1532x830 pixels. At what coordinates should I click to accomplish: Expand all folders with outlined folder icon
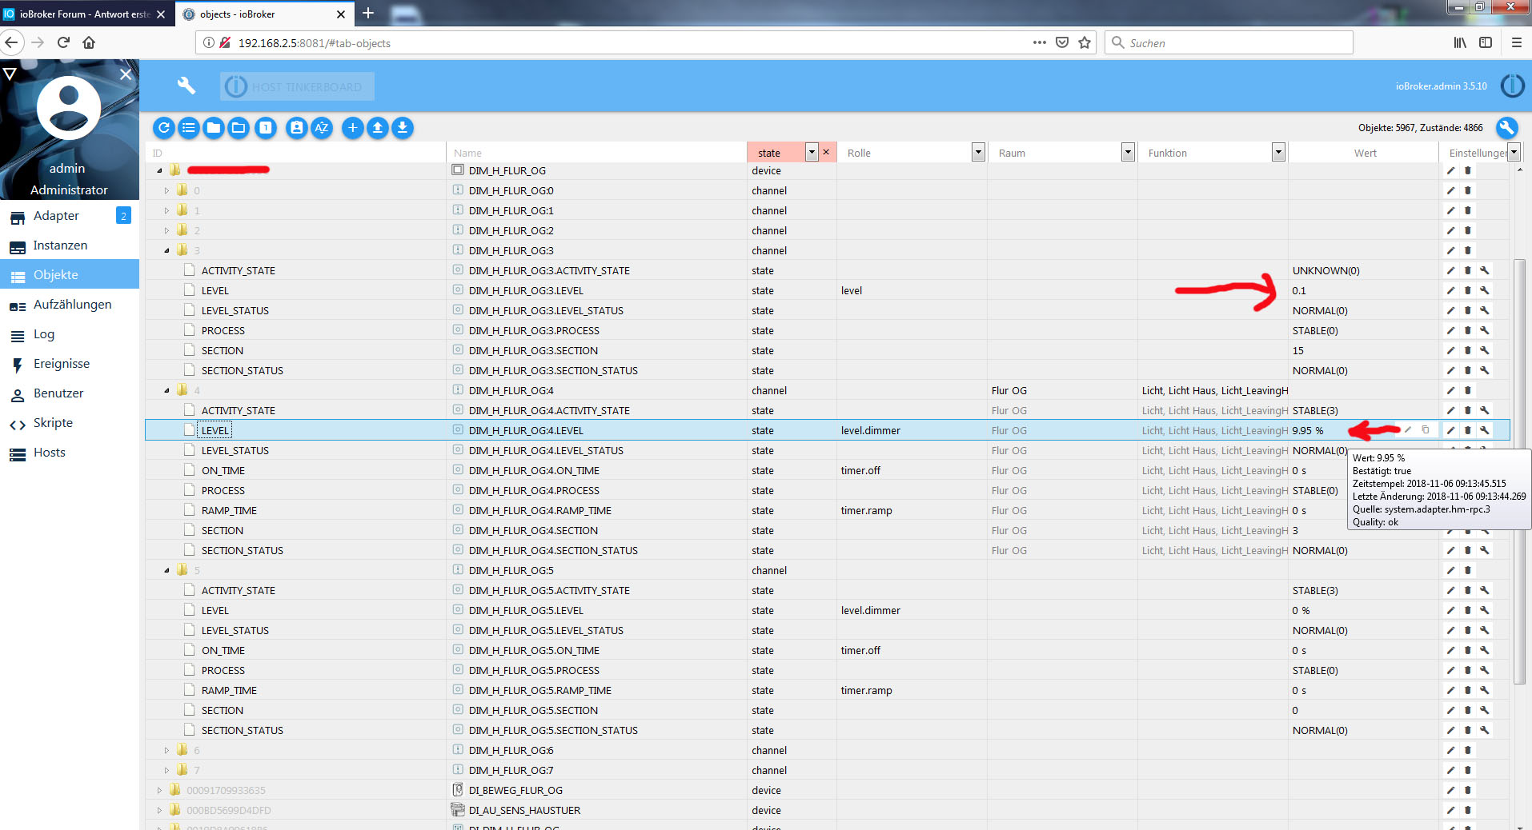pyautogui.click(x=239, y=128)
